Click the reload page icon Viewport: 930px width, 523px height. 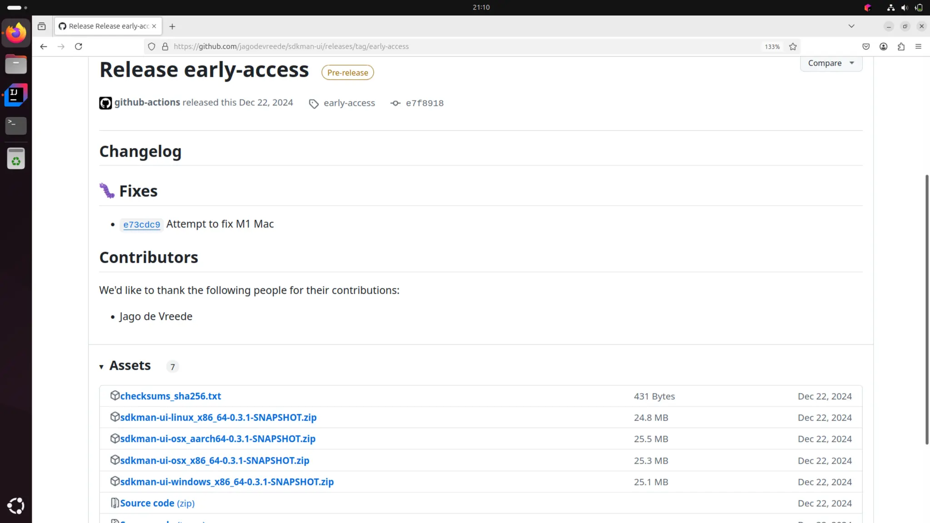click(x=79, y=46)
